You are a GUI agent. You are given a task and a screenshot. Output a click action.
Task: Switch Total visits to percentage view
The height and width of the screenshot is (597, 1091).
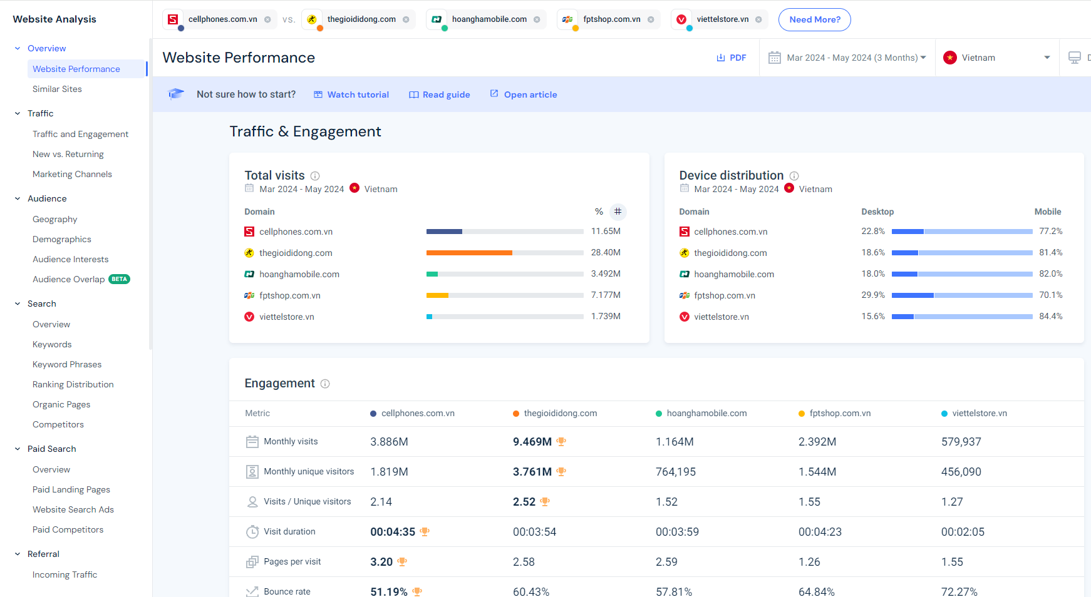coord(599,212)
